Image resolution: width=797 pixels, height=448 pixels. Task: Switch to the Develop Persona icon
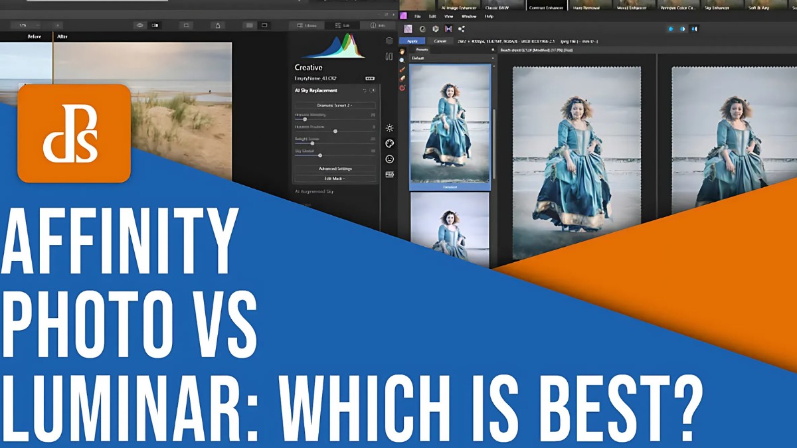[x=435, y=29]
